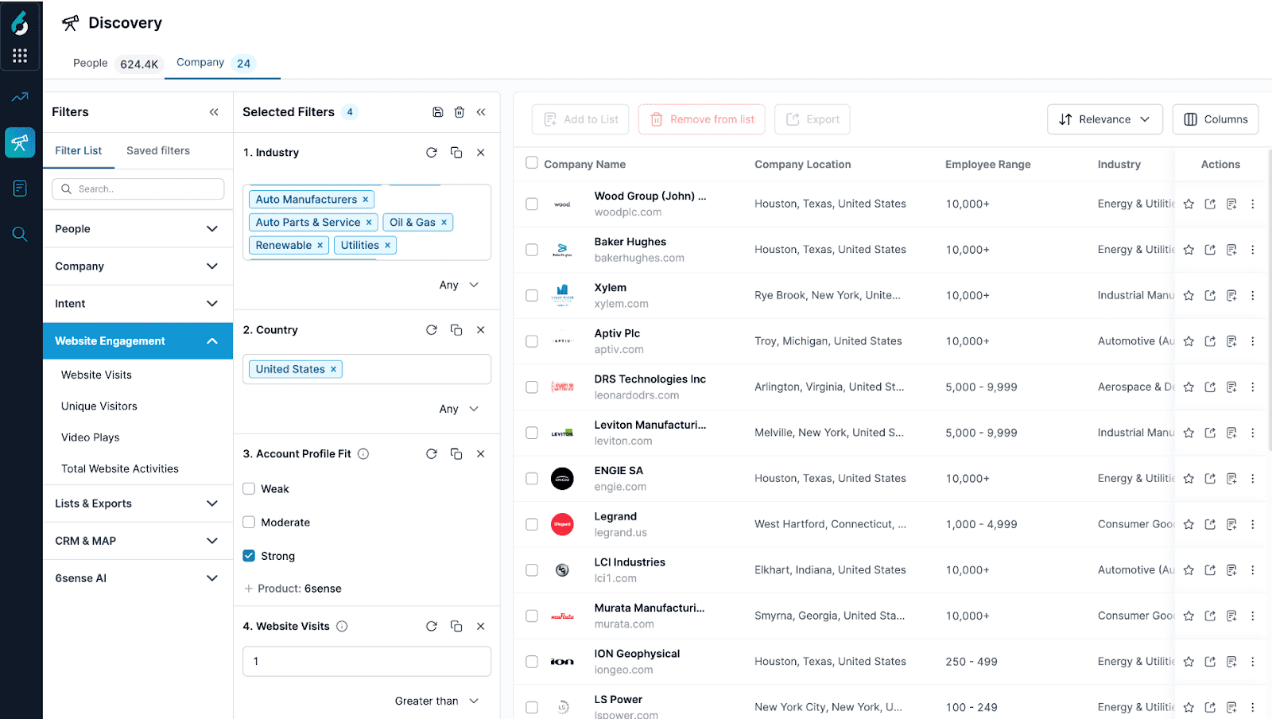Select the Murata Manufacturing checkbox

(x=532, y=616)
